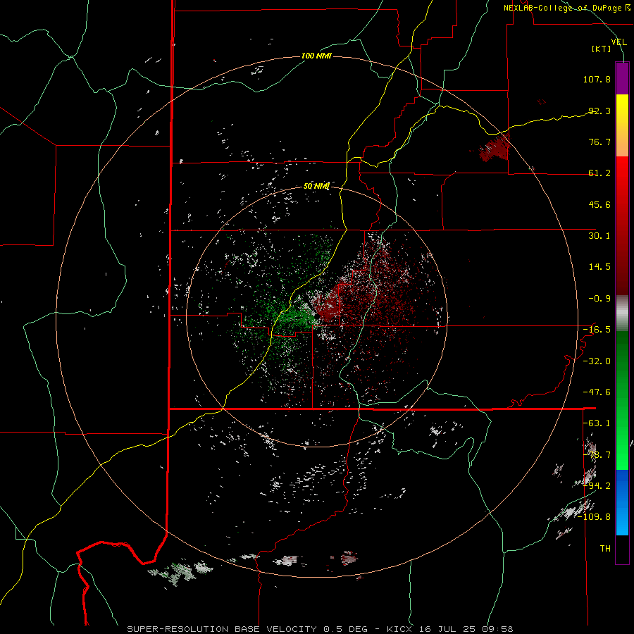The height and width of the screenshot is (634, 634).
Task: Pick the black TH segment of color bar
Action: [x=622, y=549]
